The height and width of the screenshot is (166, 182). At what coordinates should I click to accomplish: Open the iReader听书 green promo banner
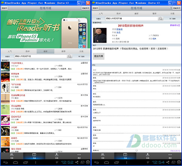tap(45, 30)
